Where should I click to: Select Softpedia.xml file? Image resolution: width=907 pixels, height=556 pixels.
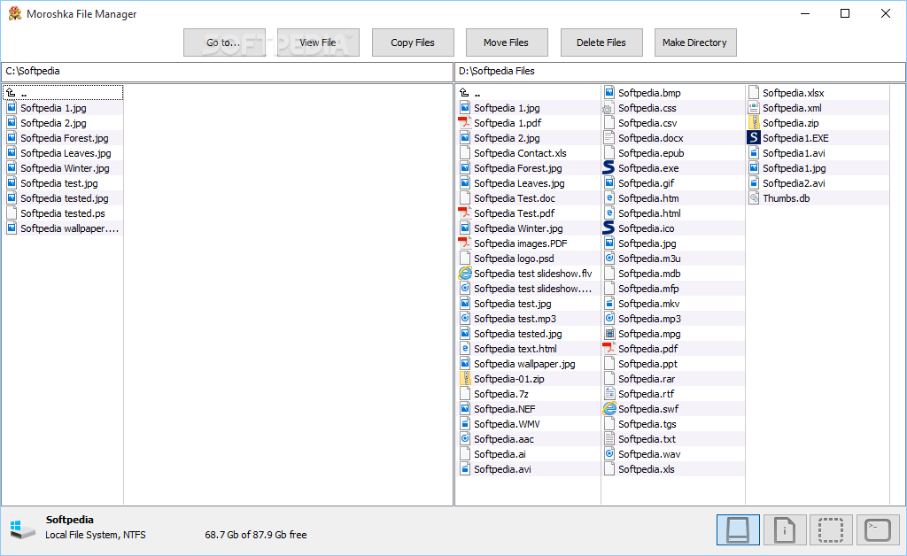tap(818, 108)
